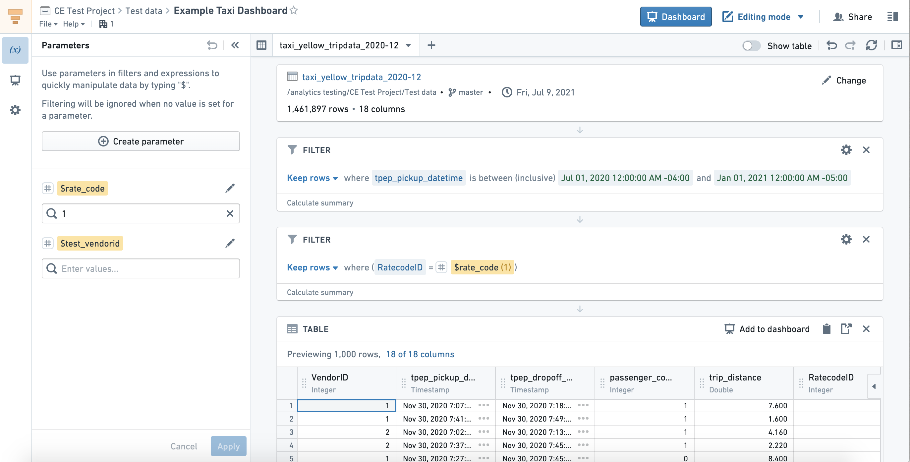This screenshot has height=462, width=910.
Task: Click the clipboard icon in Table card
Action: click(x=826, y=329)
